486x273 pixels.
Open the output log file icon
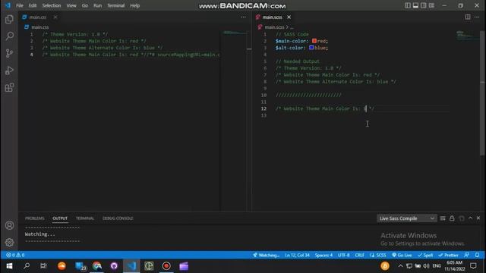(x=462, y=218)
